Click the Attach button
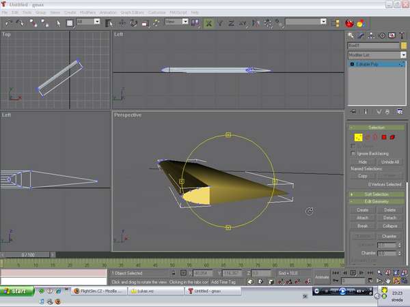Screen dimensions: 410x307 pos(362,218)
